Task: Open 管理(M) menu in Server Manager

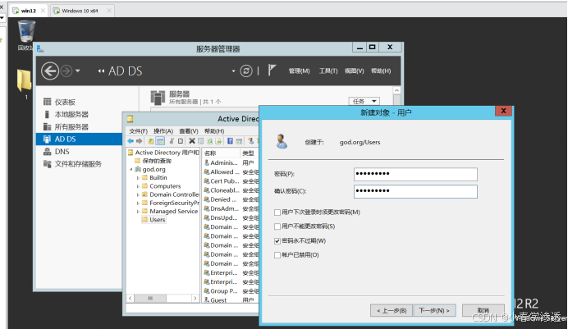Action: coord(300,71)
